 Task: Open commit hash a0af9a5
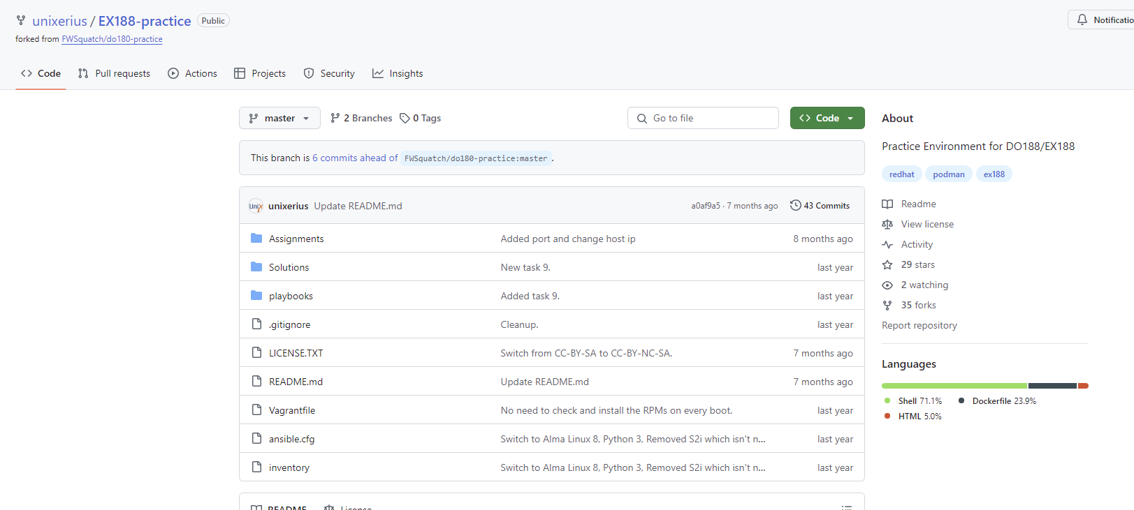(x=706, y=206)
